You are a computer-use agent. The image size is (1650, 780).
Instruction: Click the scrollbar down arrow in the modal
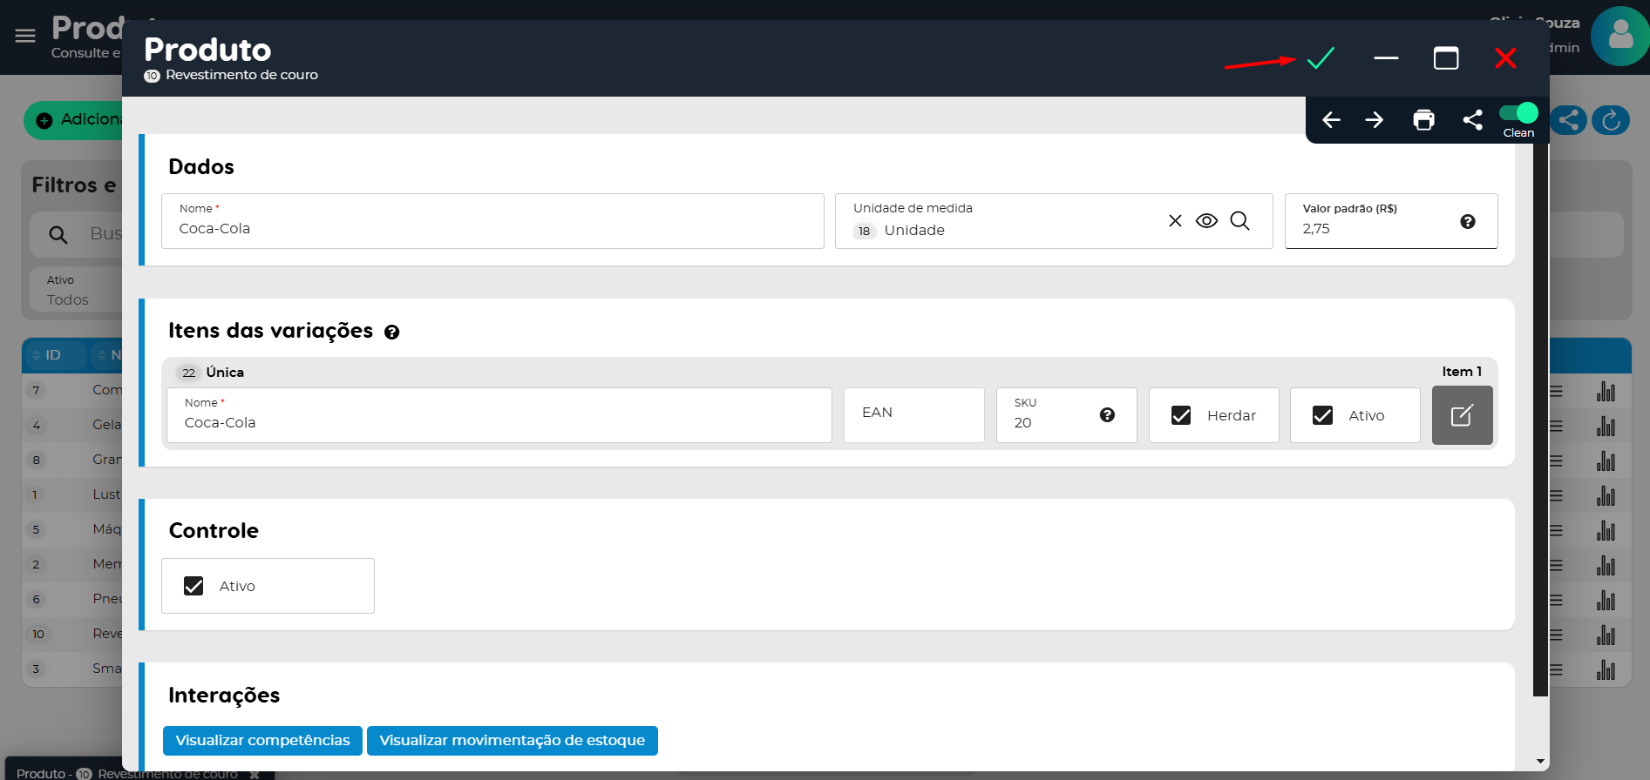[1540, 762]
